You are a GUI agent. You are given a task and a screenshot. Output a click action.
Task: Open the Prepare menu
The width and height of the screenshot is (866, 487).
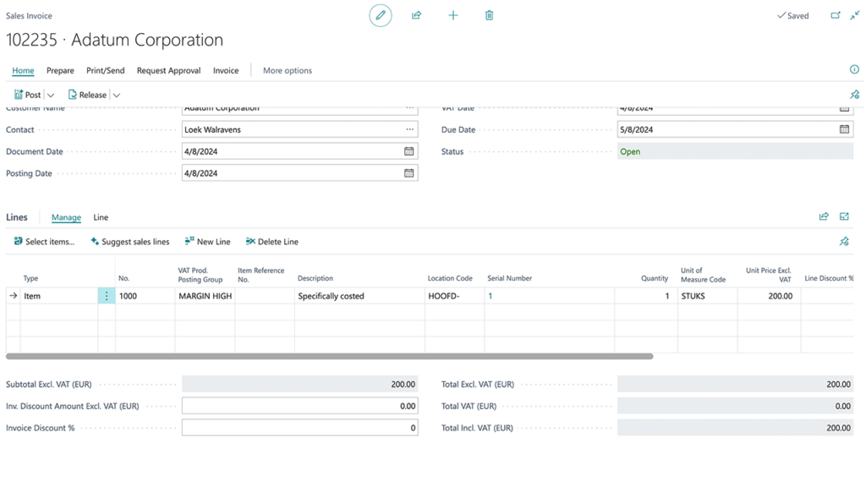(x=60, y=71)
